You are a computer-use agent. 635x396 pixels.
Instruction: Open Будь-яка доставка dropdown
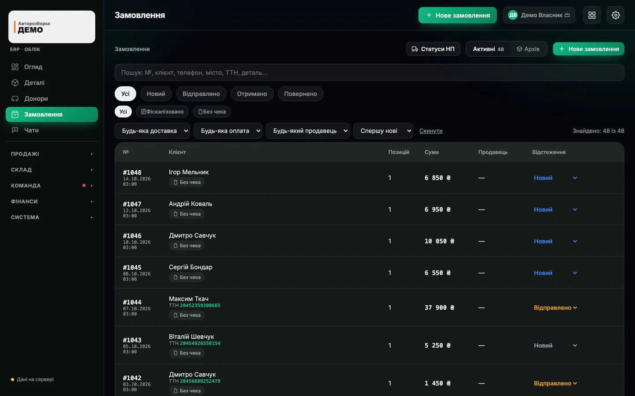[153, 131]
